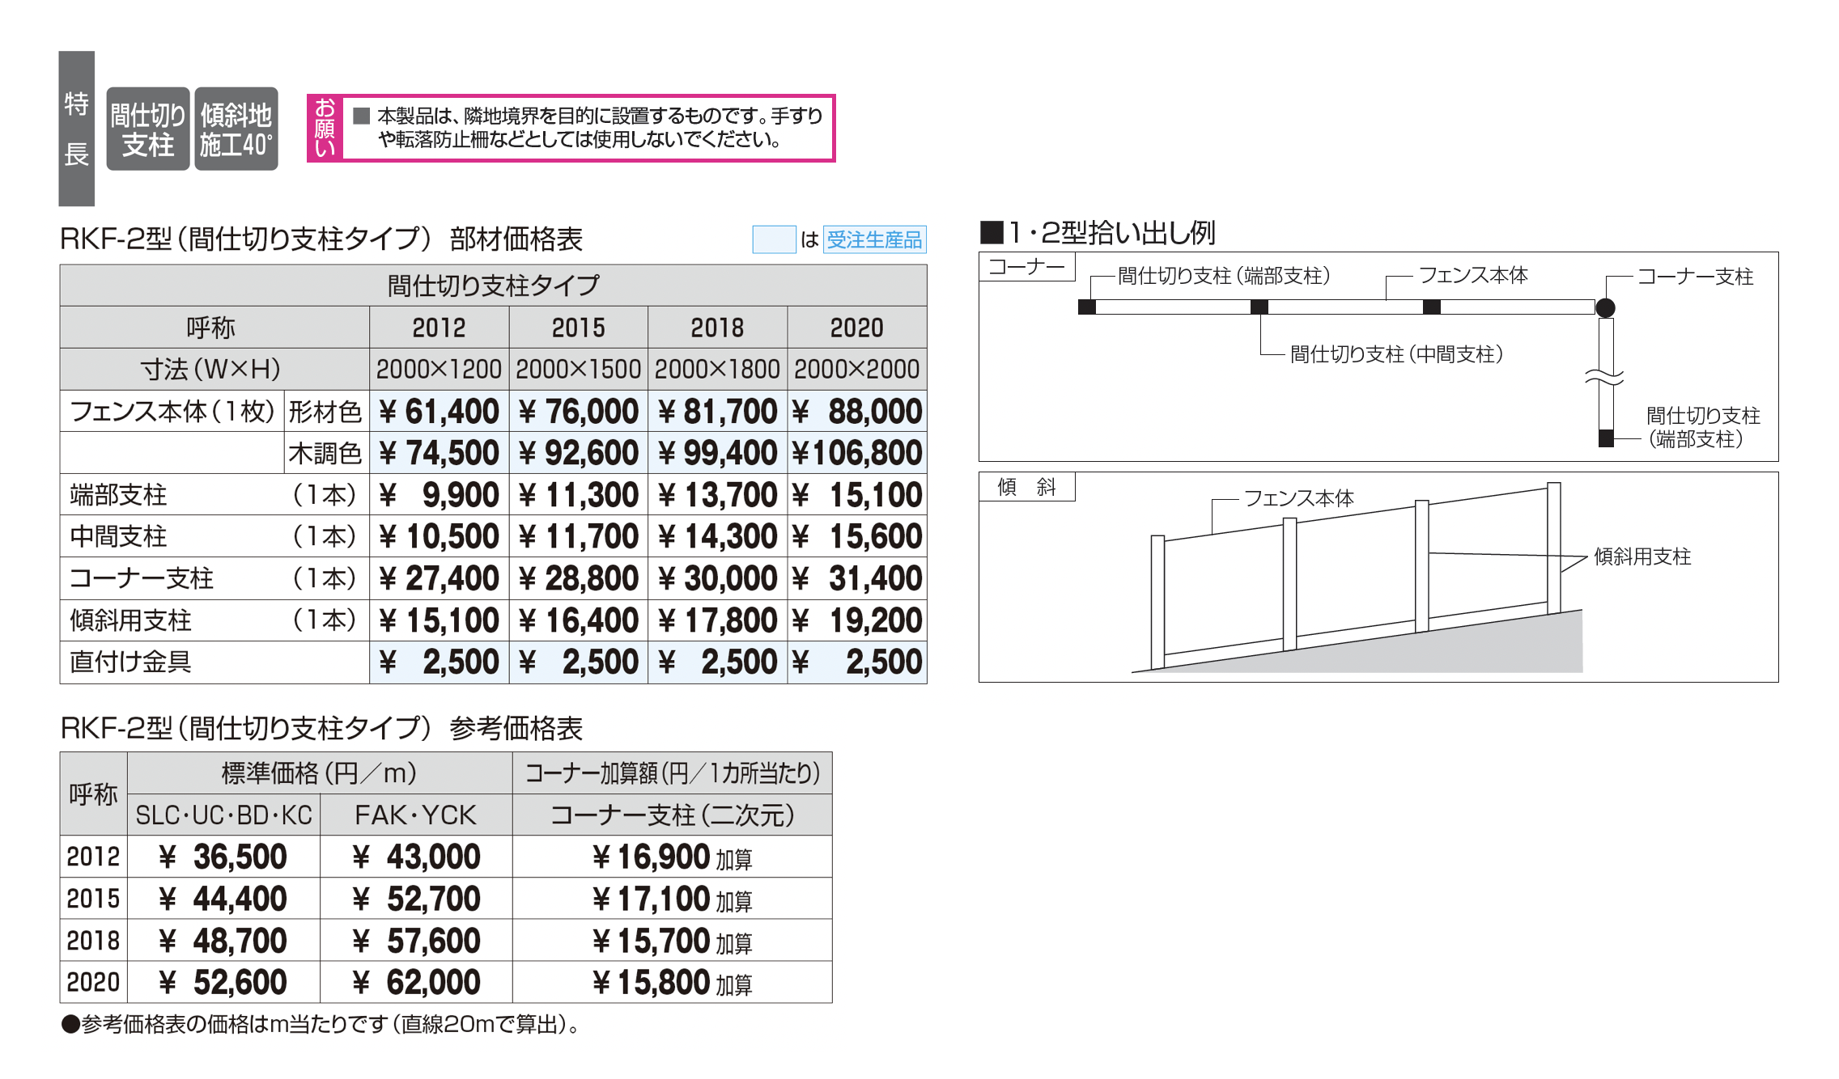Click the footnote about 直線20m calculation
The width and height of the screenshot is (1839, 1079).
click(321, 1024)
